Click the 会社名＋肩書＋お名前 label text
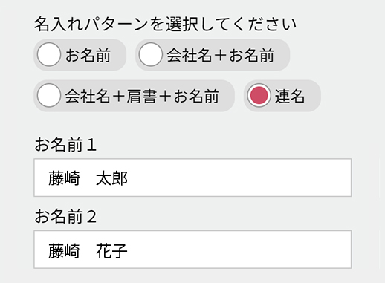 tap(142, 96)
